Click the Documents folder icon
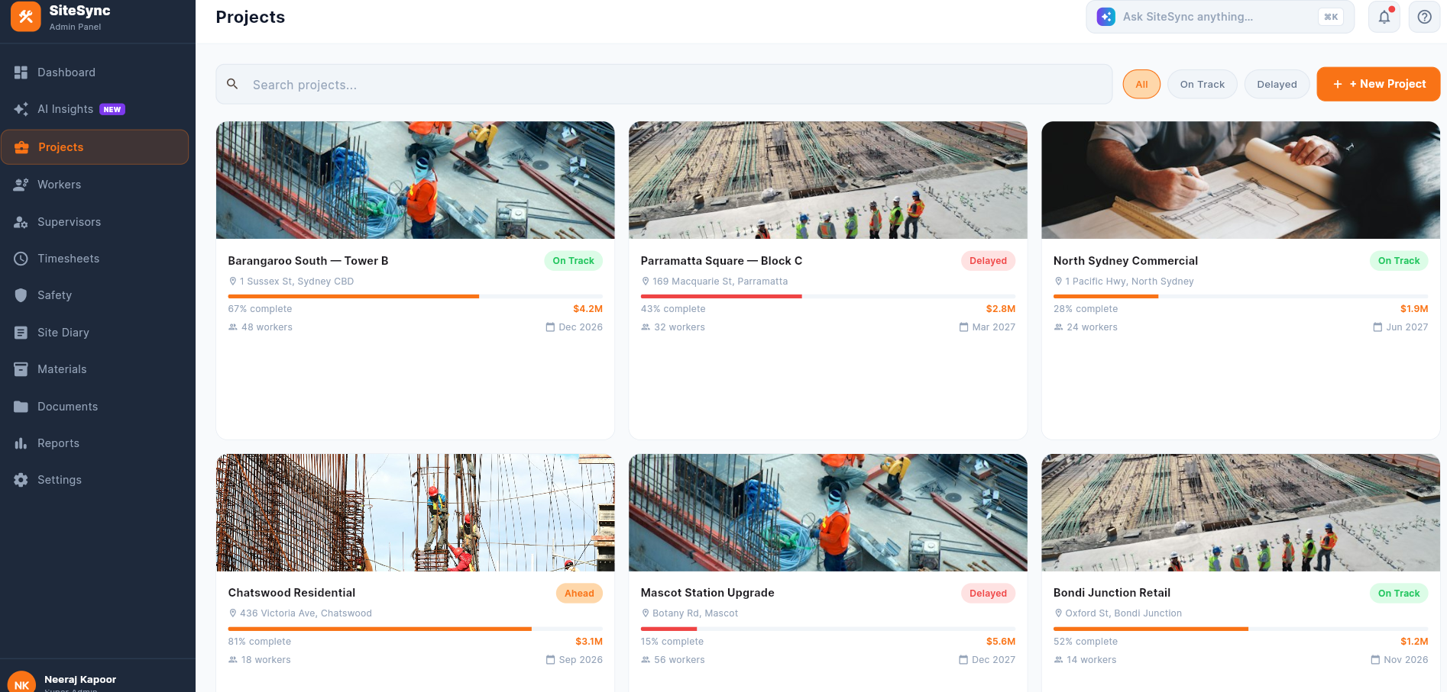This screenshot has width=1447, height=692. point(21,407)
